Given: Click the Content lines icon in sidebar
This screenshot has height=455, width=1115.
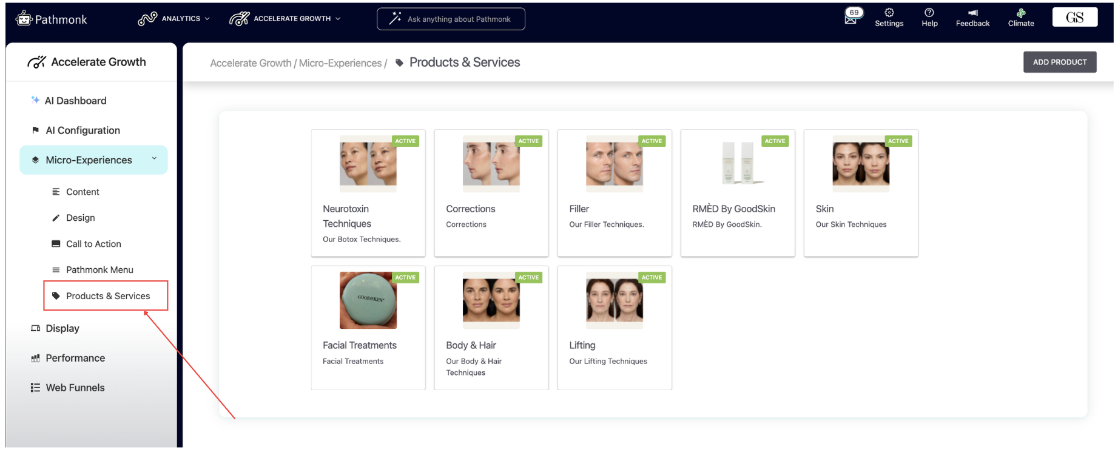Looking at the screenshot, I should click(x=56, y=192).
